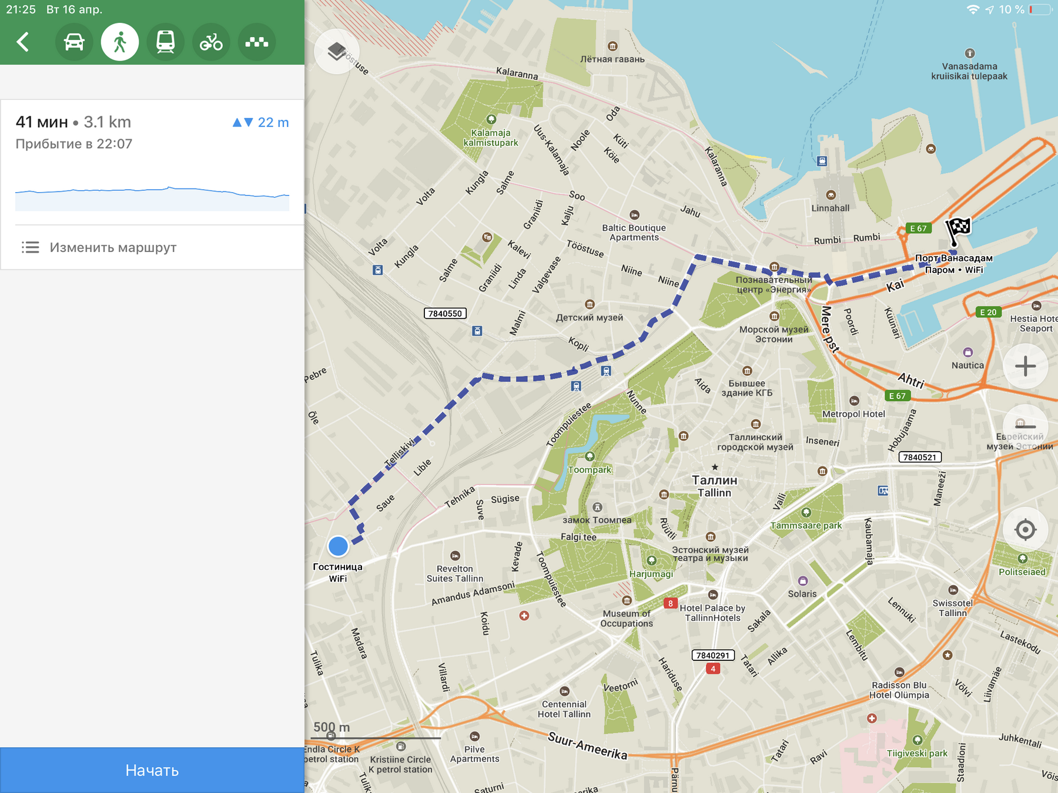
Task: Open замок Toompea castle marker
Action: pos(597,507)
